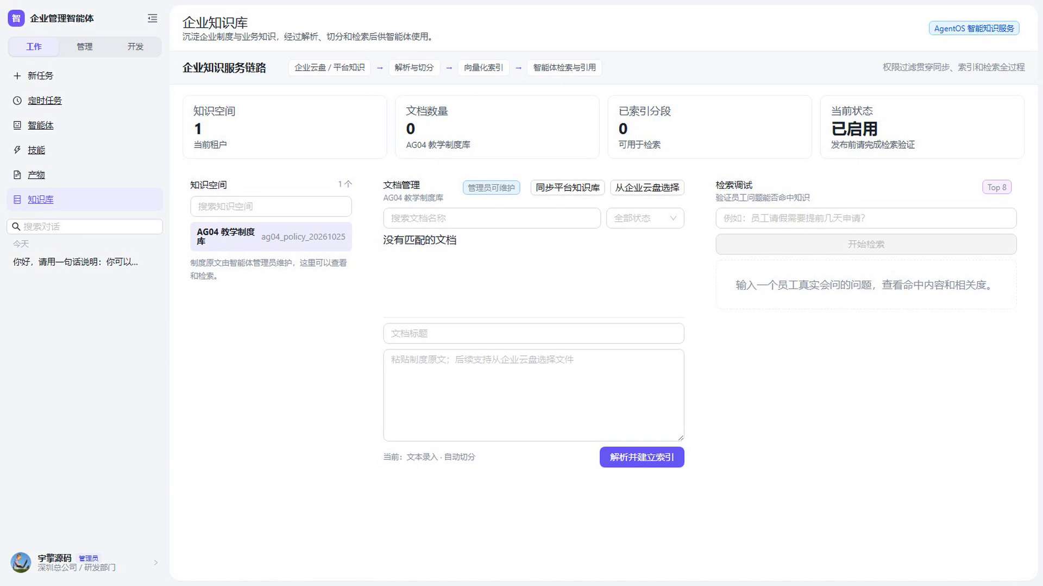Viewport: 1043px width, 586px height.
Task: Click the 向量化索引 step chip
Action: 483,68
